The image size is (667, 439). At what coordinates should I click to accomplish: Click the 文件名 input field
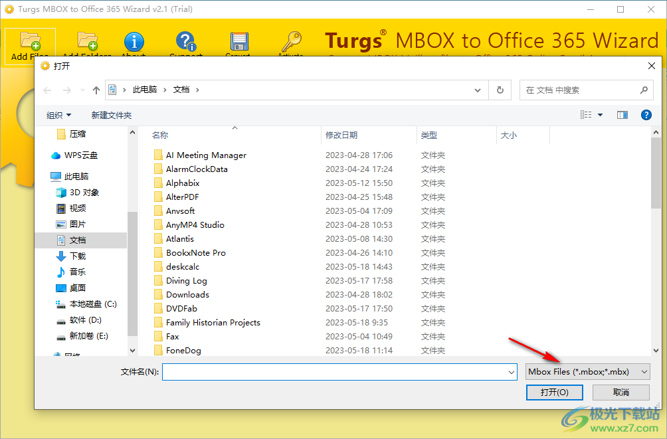point(339,372)
